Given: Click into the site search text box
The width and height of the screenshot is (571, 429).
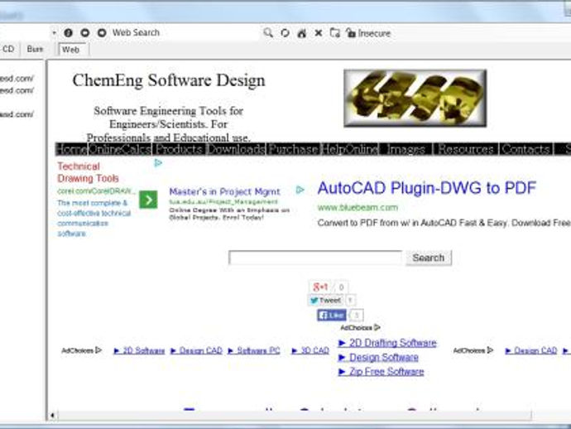Looking at the screenshot, I should pyautogui.click(x=315, y=258).
